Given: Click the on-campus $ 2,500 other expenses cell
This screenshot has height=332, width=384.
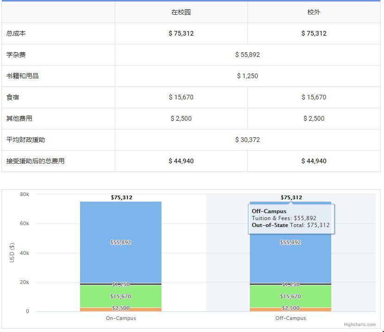Looking at the screenshot, I should (181, 118).
